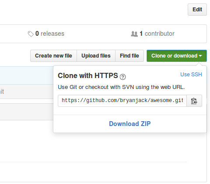Screen dimensions: 210x184
Task: Switch to Use SSH
Action: click(191, 75)
